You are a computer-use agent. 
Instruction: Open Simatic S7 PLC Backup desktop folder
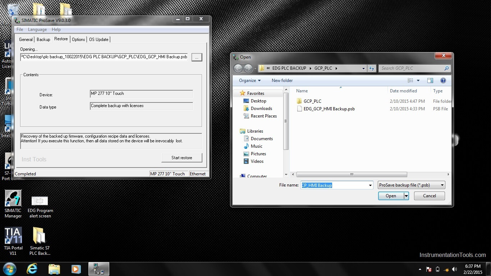pyautogui.click(x=40, y=241)
